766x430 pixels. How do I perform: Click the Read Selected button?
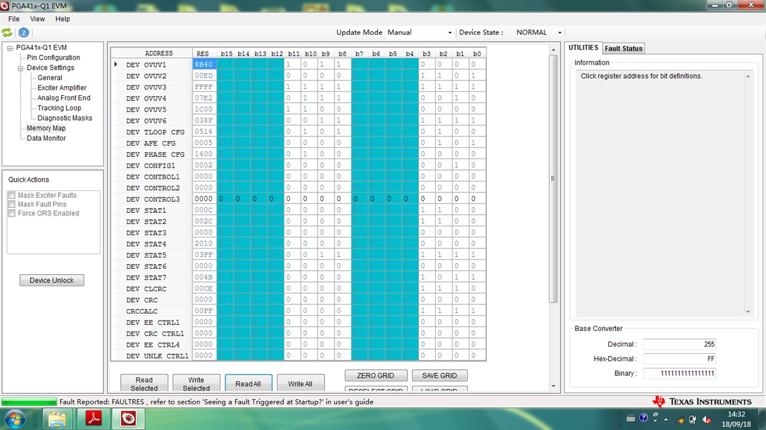coord(144,384)
